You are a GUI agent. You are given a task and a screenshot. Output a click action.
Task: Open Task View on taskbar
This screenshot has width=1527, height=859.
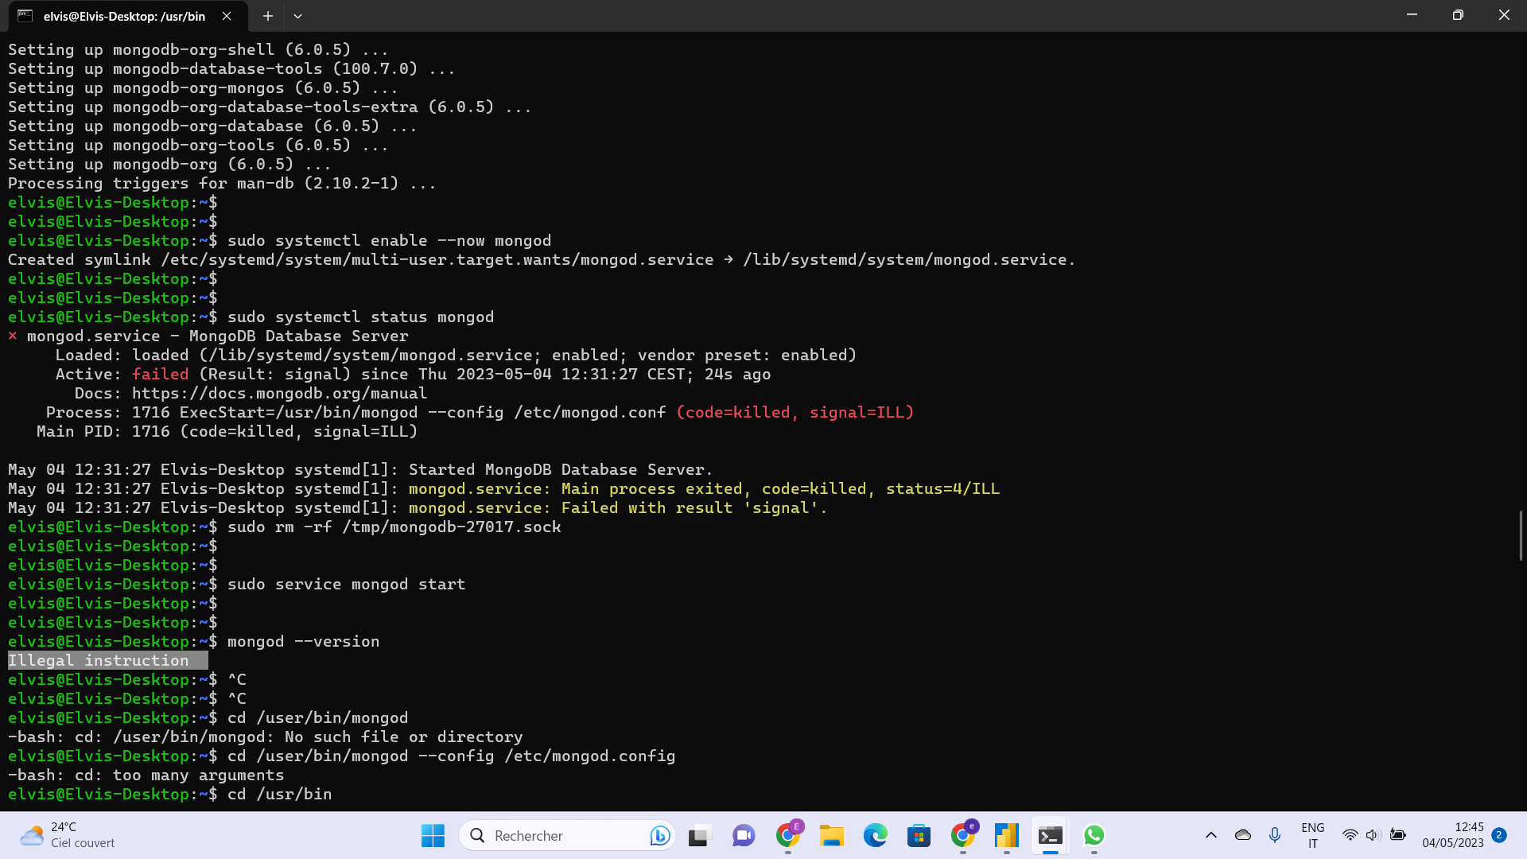(698, 835)
